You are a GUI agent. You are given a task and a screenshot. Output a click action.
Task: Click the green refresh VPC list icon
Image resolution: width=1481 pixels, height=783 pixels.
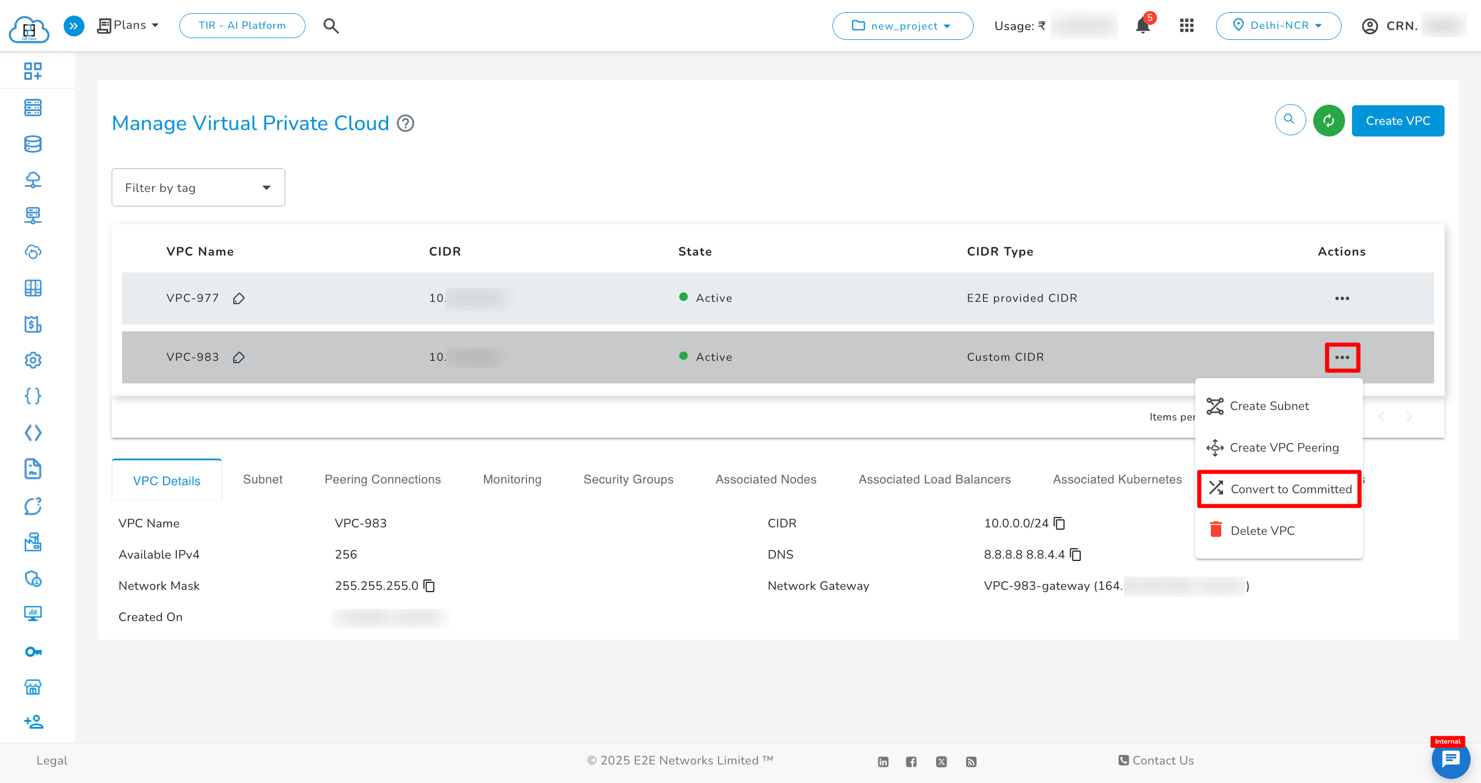pos(1328,120)
